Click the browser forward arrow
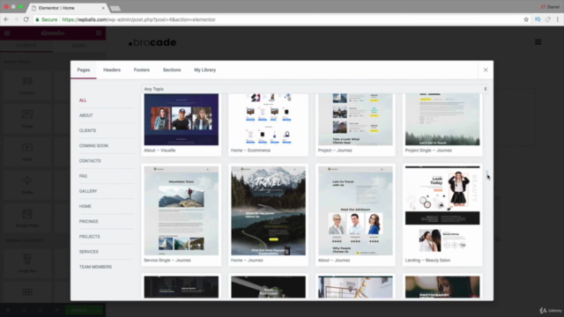Viewport: 564px width, 317px height. 16,19
